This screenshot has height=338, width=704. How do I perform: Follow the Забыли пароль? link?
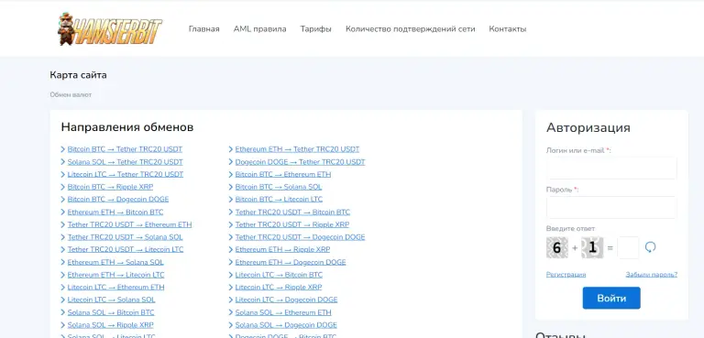point(652,275)
